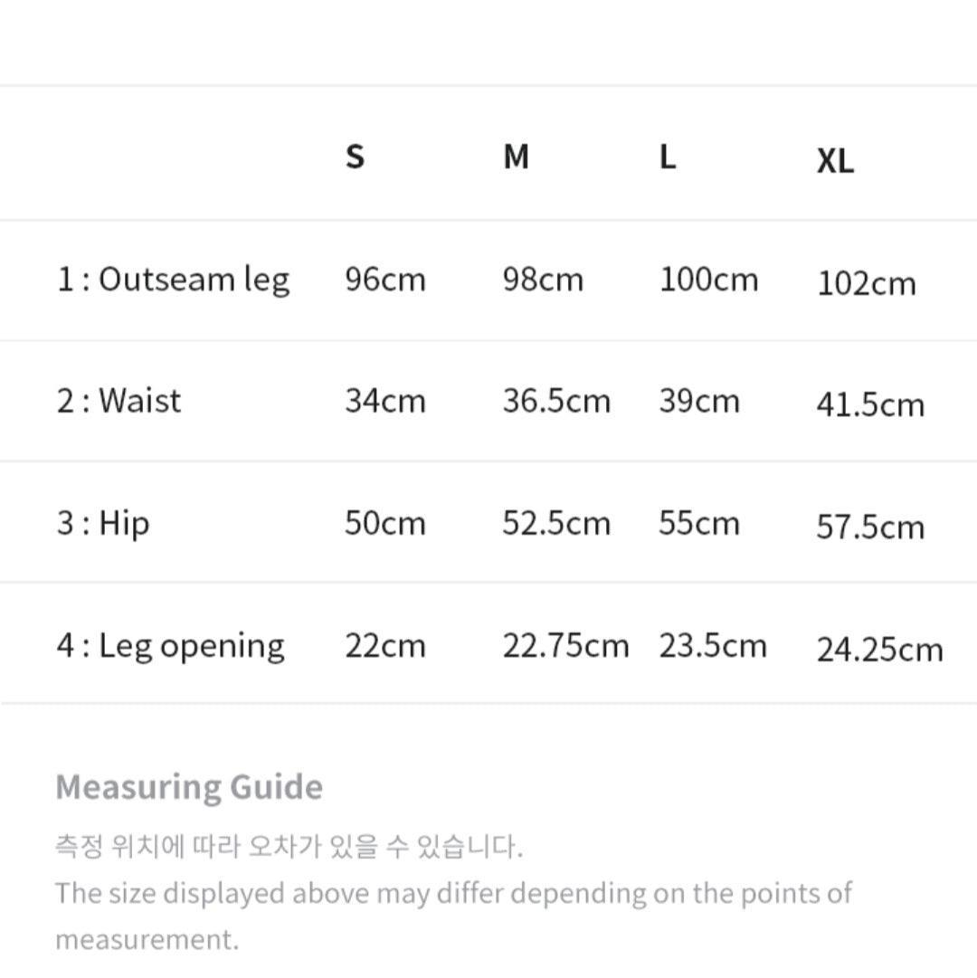Select the S size column header
Viewport: 977px width, 978px height.
(x=355, y=157)
